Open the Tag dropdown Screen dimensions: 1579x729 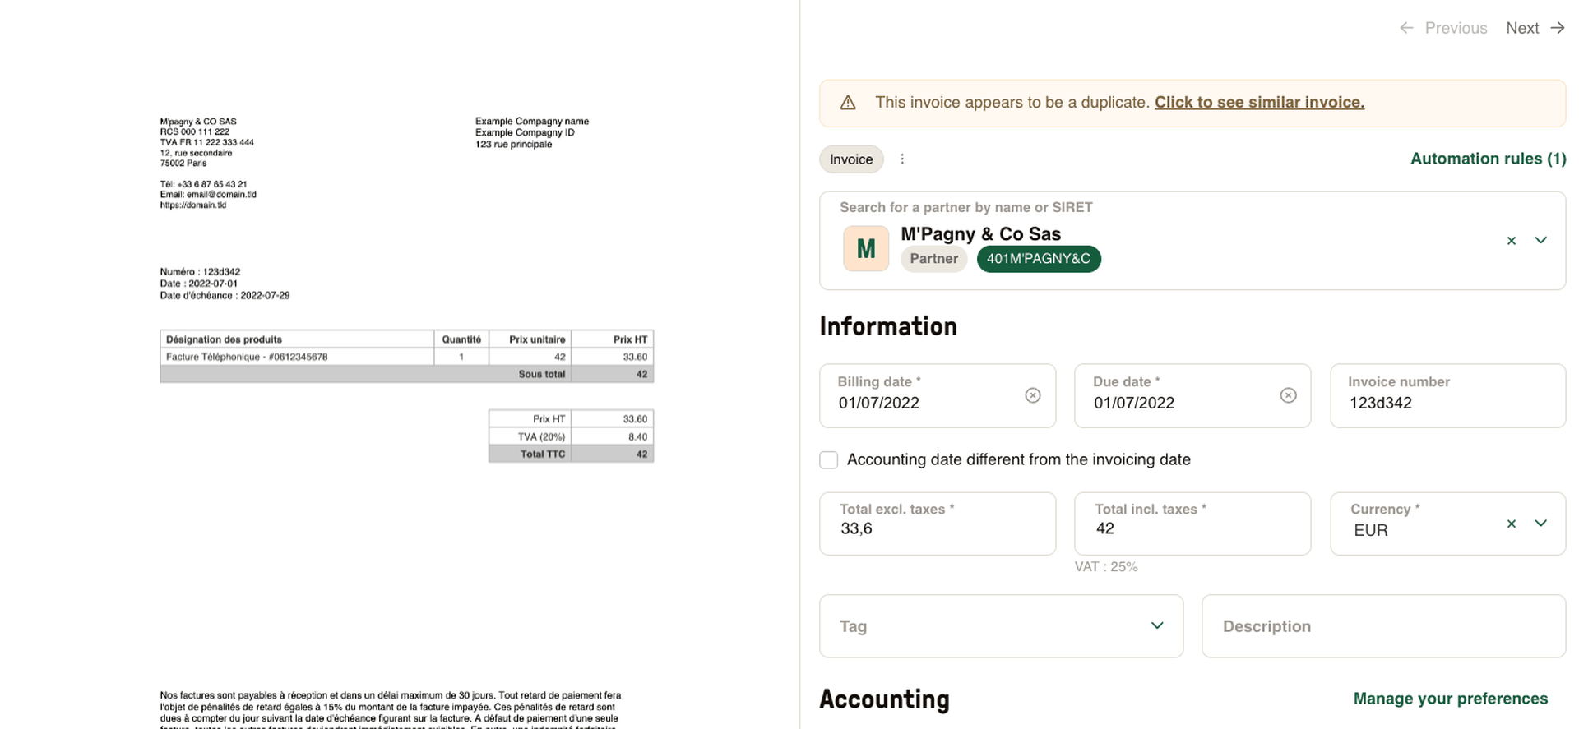pyautogui.click(x=1156, y=626)
